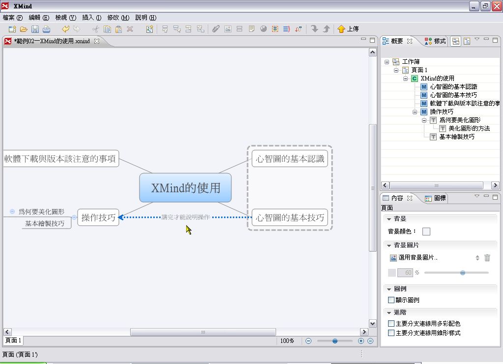Print the map with the printer icon
This screenshot has height=364, width=503.
point(47,29)
